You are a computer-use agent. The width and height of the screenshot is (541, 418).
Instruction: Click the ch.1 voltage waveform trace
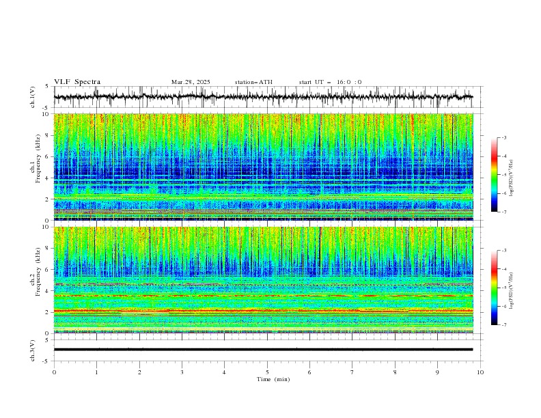coord(263,97)
